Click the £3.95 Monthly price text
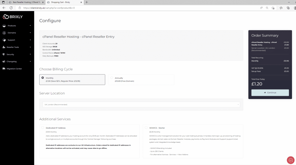 [x=51, y=132]
